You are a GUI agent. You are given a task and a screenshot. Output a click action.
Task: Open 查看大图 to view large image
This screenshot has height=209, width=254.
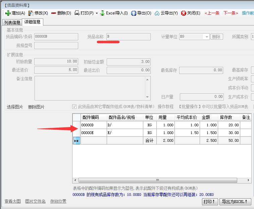pos(13,202)
